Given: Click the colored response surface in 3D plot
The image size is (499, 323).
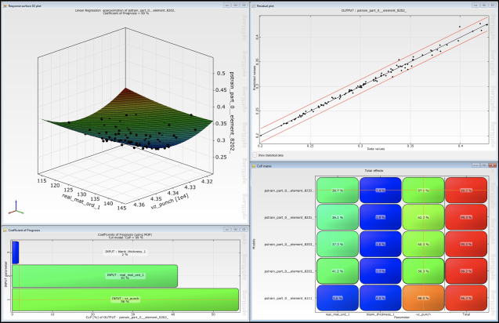Looking at the screenshot, I should pos(127,118).
